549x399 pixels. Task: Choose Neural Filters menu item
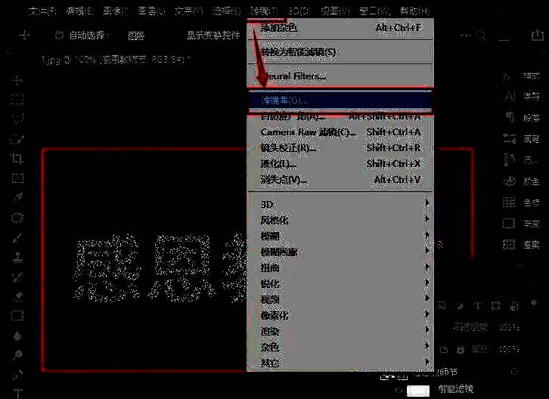340,76
